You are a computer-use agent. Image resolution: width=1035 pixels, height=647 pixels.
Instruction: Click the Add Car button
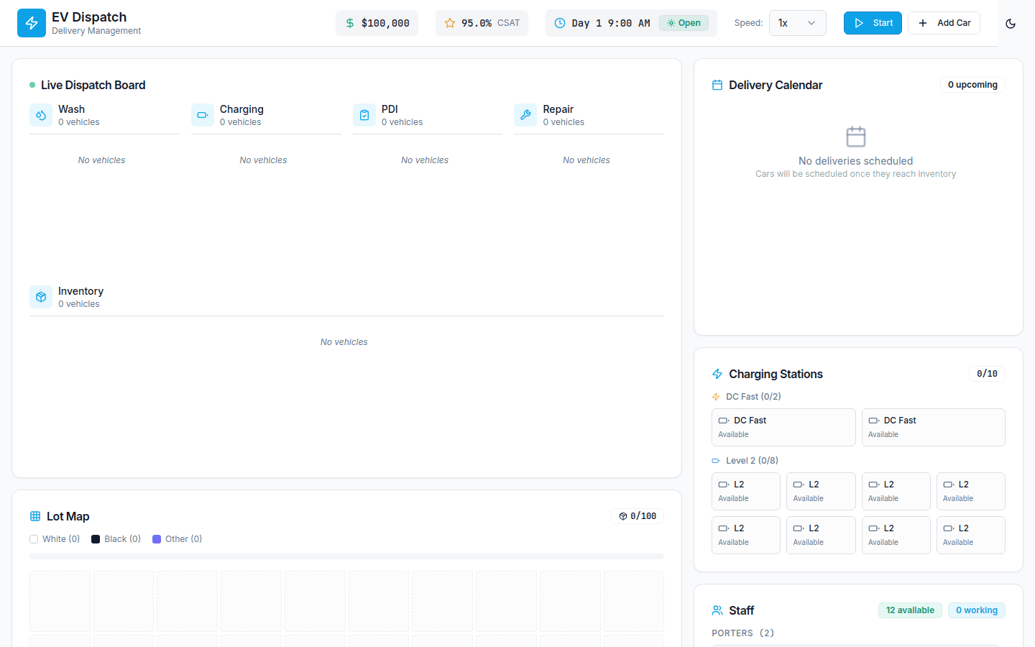coord(944,23)
